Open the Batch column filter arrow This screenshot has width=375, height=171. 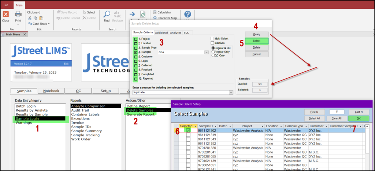pyautogui.click(x=230, y=126)
